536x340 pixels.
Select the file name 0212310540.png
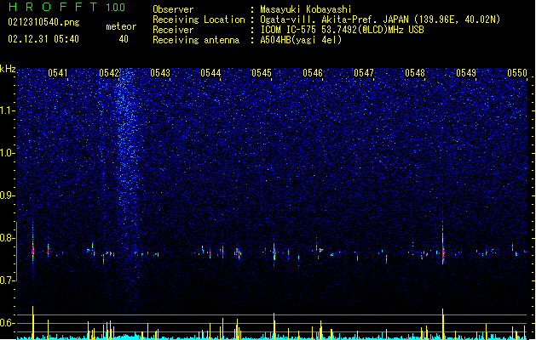pyautogui.click(x=43, y=22)
